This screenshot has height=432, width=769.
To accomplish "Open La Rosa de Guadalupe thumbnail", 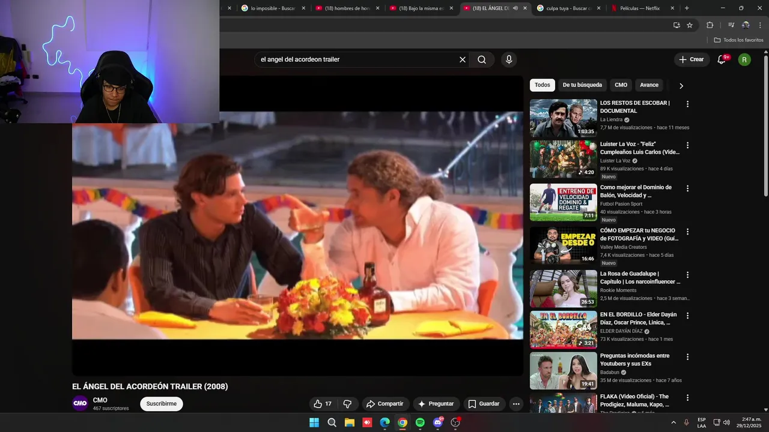I will (x=564, y=289).
